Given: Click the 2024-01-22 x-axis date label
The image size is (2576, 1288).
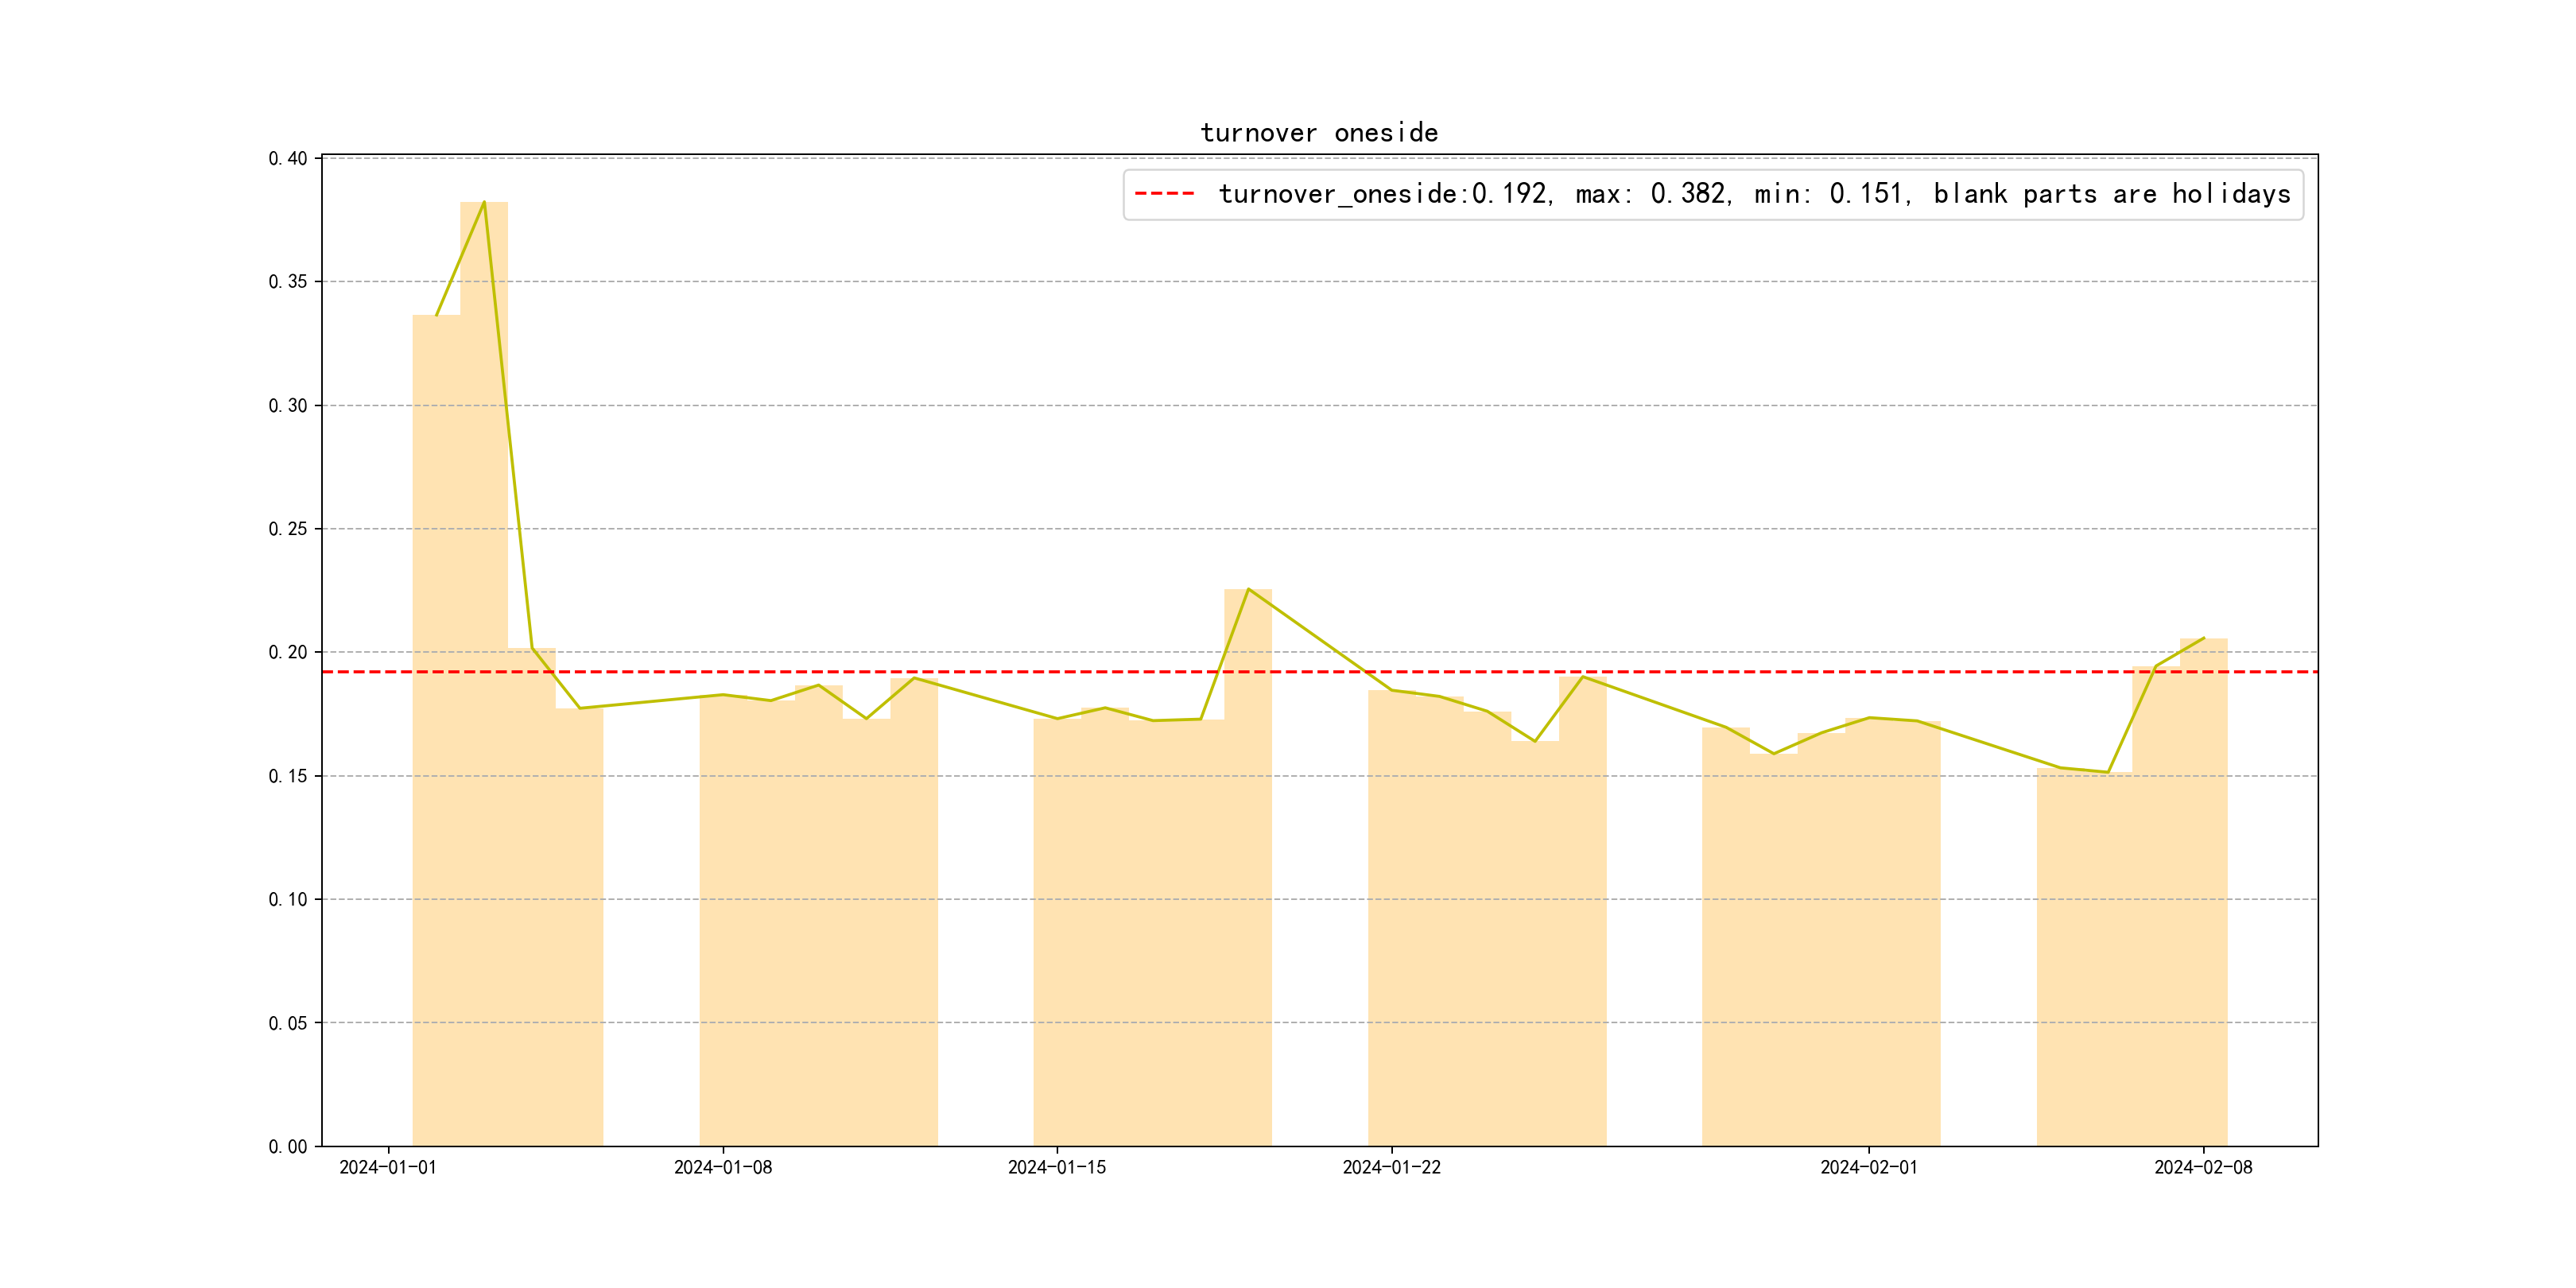Looking at the screenshot, I should 1391,1167.
